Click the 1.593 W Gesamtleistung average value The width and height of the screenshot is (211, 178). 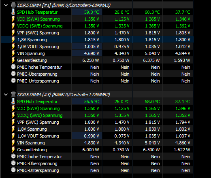click(x=182, y=60)
